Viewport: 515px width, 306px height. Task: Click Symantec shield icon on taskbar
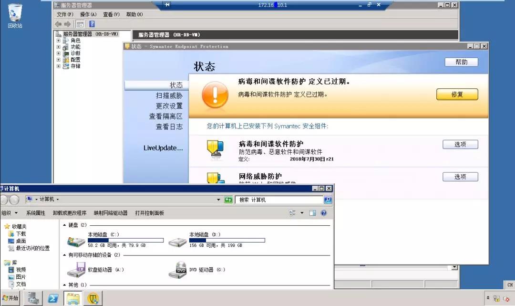pos(93,298)
